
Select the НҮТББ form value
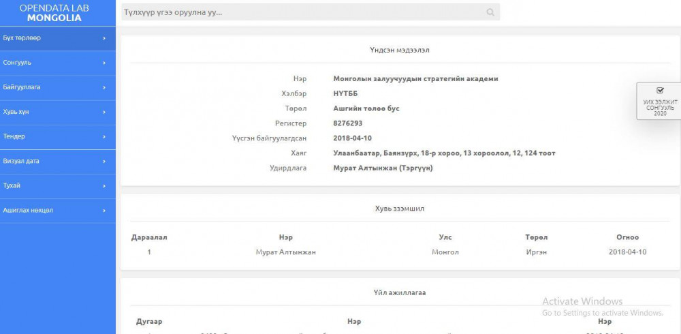coord(346,93)
